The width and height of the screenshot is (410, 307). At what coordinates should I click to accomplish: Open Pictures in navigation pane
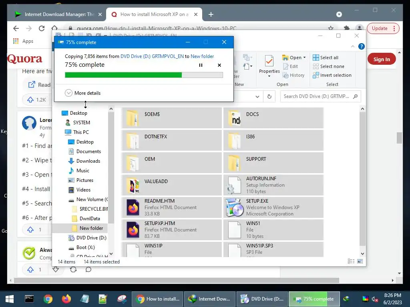(x=81, y=180)
